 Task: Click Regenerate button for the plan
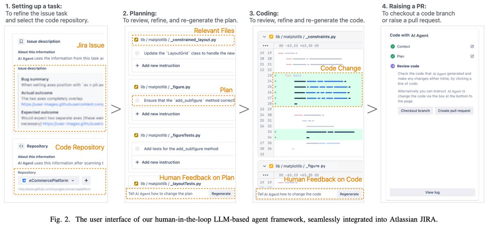pos(221,194)
